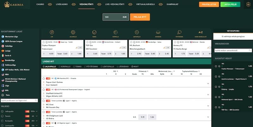The height and width of the screenshot is (127, 253).
Task: Open the NBA league link
Action: [7, 74]
